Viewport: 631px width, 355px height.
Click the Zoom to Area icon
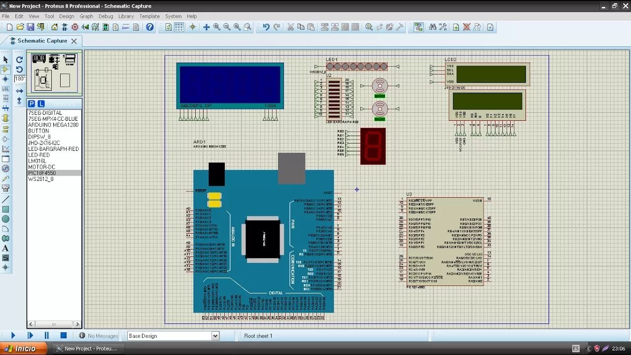point(247,27)
